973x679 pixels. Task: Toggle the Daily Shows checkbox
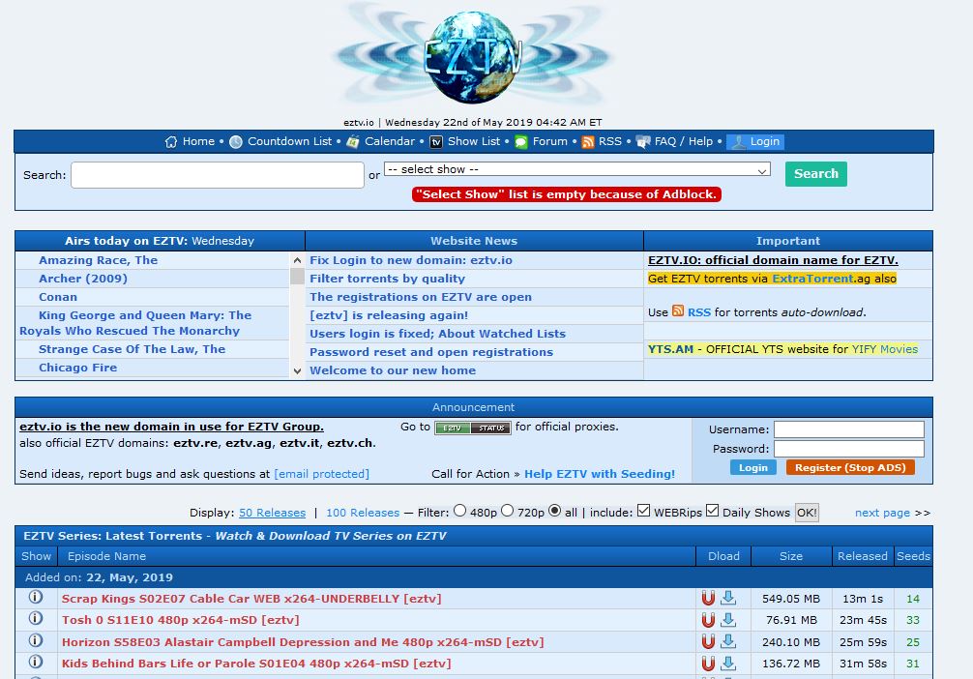(x=713, y=511)
